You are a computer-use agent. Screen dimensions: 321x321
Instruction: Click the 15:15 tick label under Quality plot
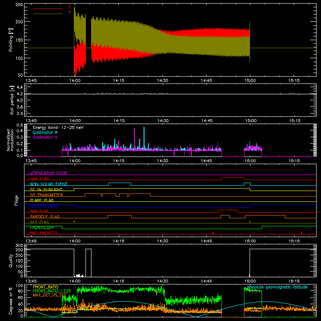coord(294,281)
